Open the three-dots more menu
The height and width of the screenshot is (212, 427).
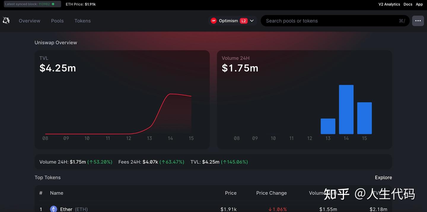coord(418,21)
